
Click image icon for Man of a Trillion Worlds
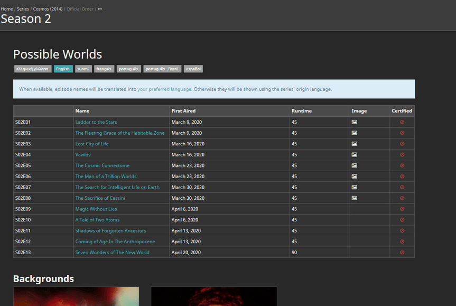click(354, 177)
